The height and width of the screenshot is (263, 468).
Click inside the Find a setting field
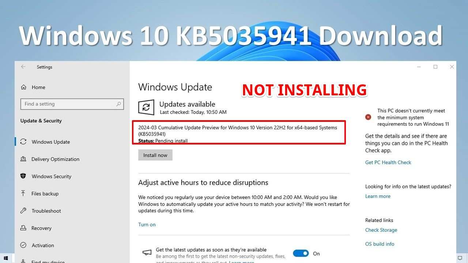(72, 104)
